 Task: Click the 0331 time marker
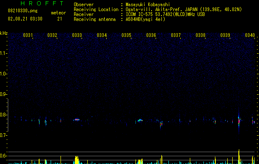pos(28,35)
